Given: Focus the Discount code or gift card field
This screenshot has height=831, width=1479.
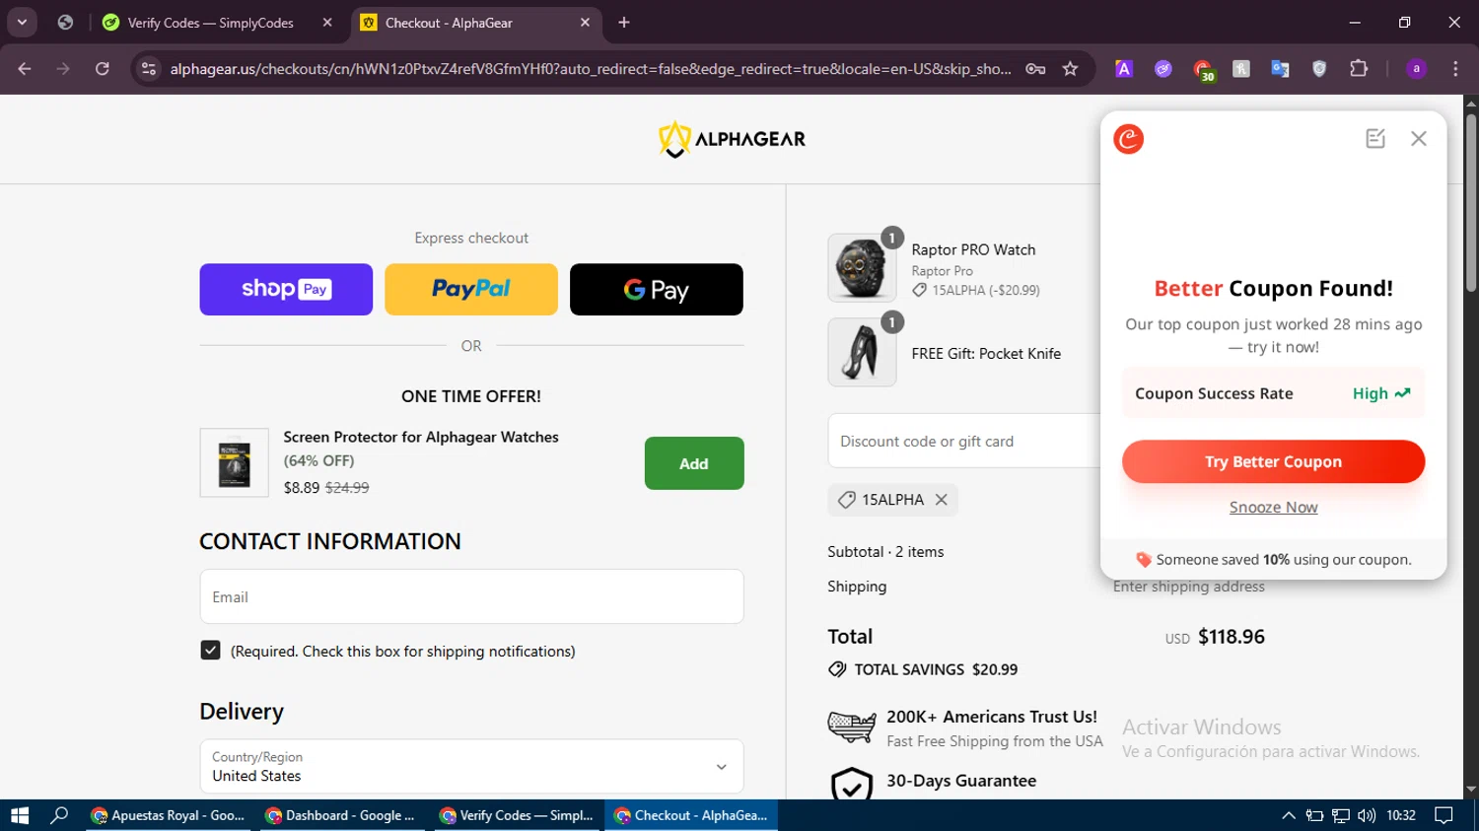Looking at the screenshot, I should click(964, 441).
